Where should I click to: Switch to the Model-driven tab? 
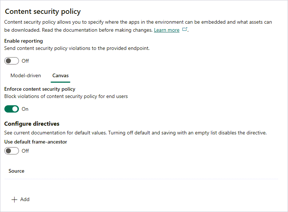[25, 76]
